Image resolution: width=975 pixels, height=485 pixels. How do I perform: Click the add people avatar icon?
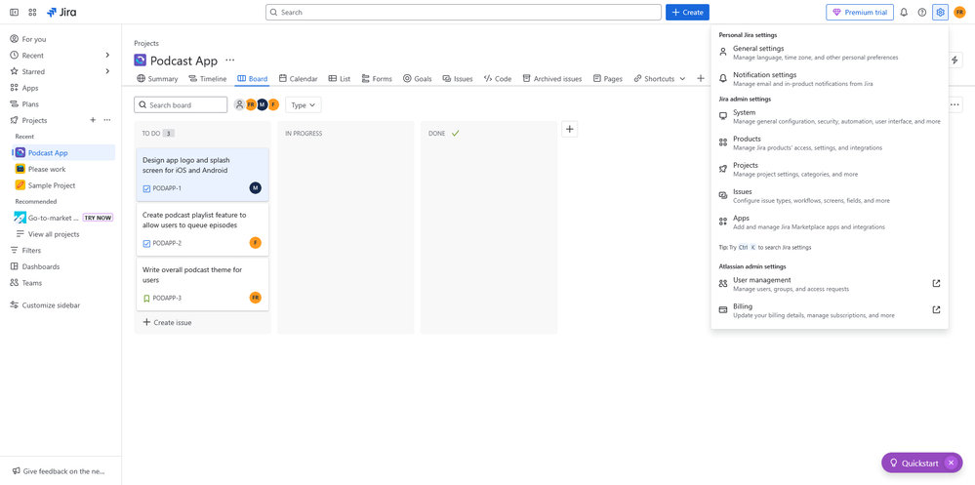click(x=239, y=104)
